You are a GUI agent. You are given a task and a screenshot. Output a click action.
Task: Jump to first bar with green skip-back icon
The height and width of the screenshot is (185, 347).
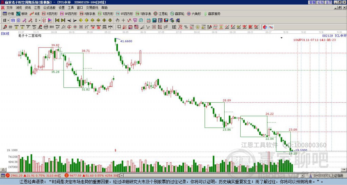pos(57,20)
